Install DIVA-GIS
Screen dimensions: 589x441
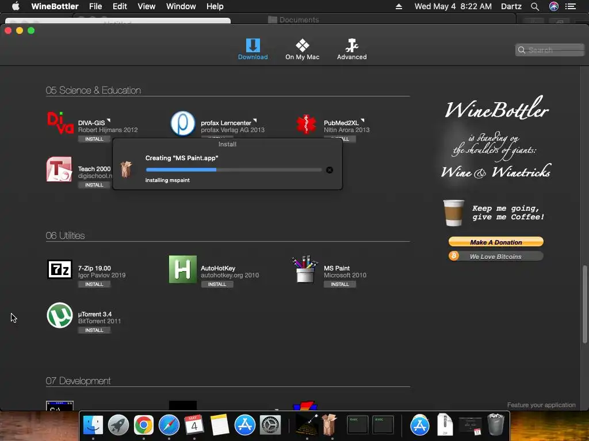[94, 139]
